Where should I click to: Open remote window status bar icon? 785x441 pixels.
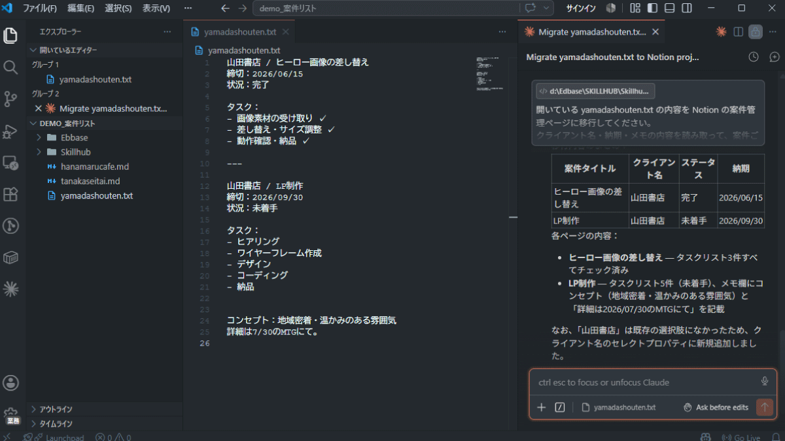(7, 437)
